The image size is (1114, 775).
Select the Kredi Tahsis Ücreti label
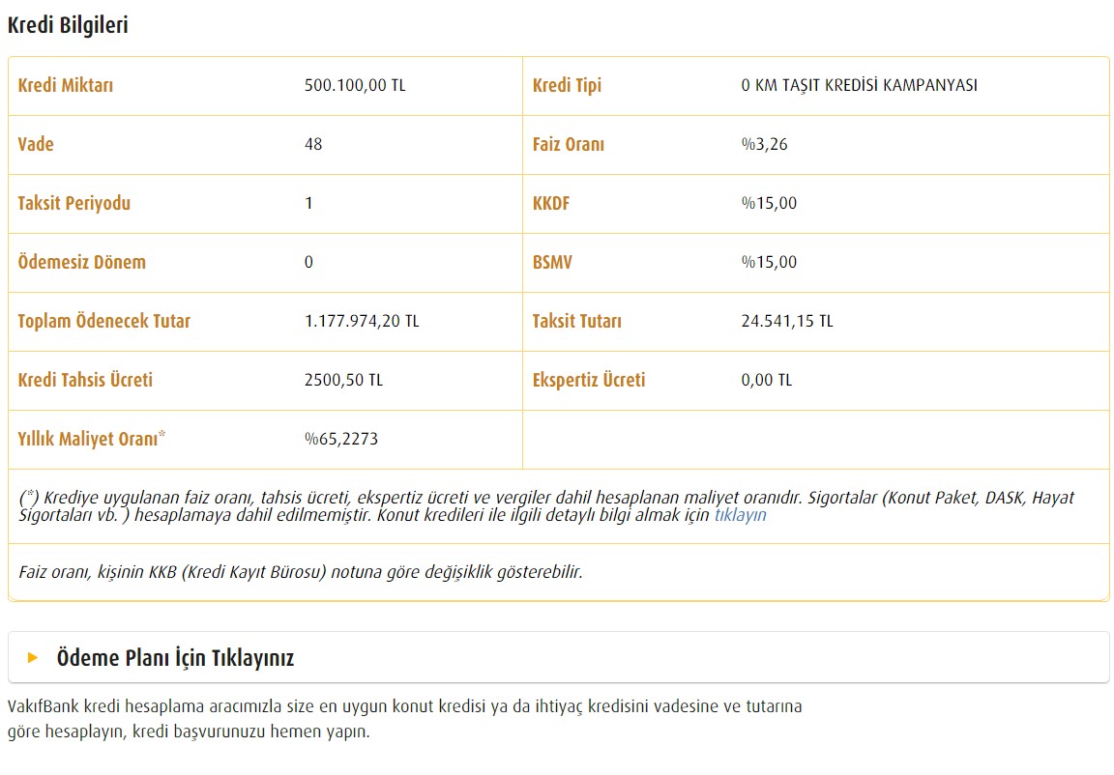(85, 380)
